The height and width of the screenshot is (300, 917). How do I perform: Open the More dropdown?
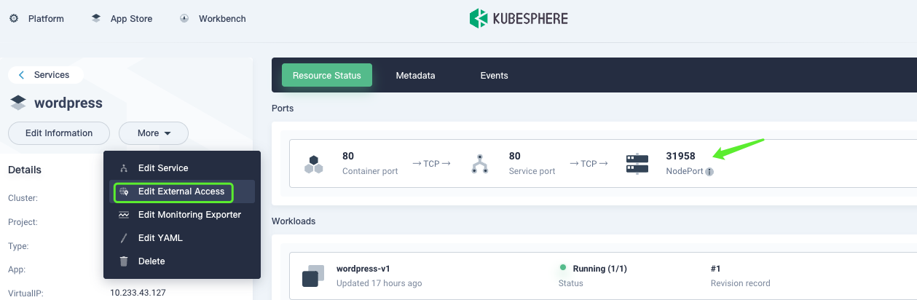pyautogui.click(x=154, y=133)
